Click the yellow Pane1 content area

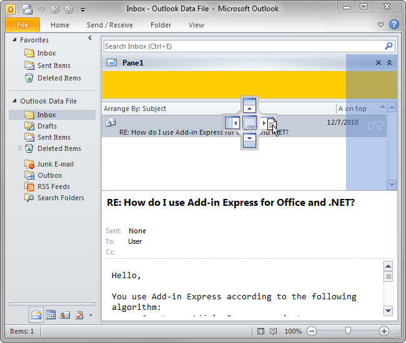[249, 85]
